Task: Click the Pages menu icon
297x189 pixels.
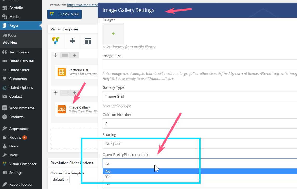Action: (4, 25)
